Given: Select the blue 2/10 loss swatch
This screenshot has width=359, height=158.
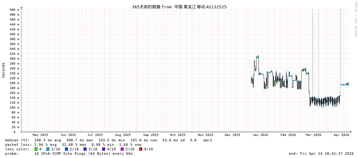Looking at the screenshot, I should 66,149.
